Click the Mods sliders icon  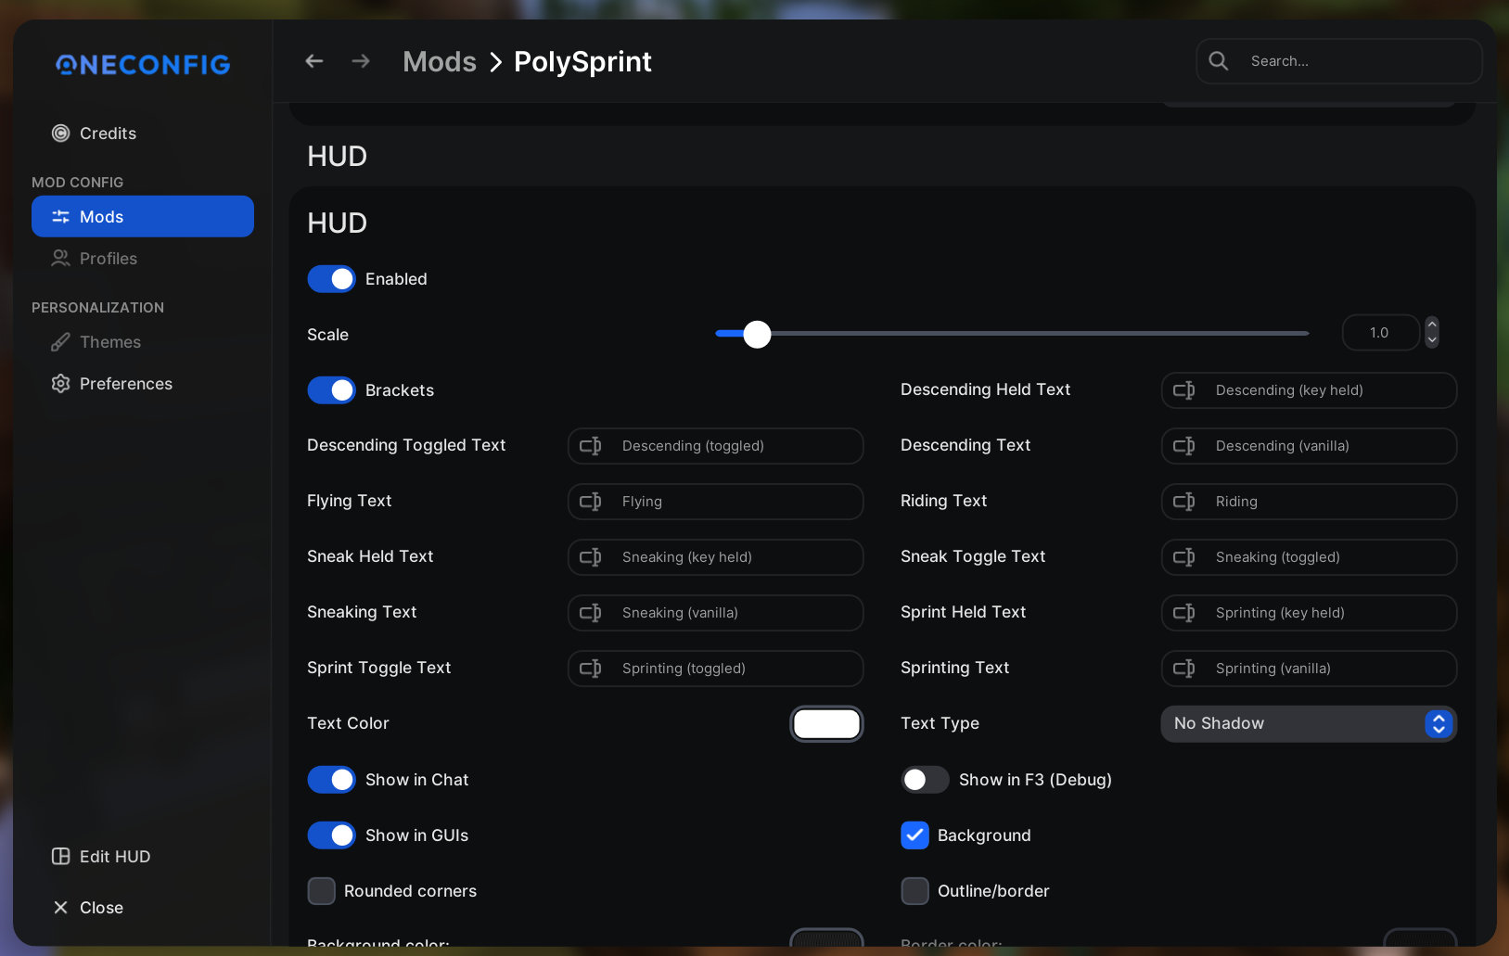(x=60, y=217)
